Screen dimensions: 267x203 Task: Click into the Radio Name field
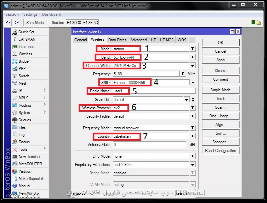tap(154, 91)
